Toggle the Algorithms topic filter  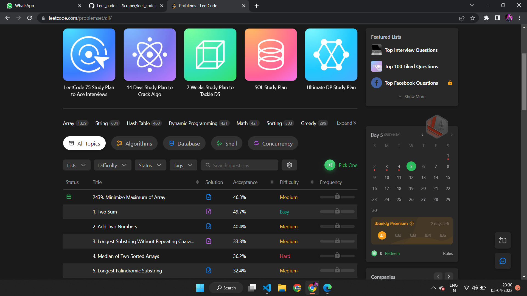(134, 143)
